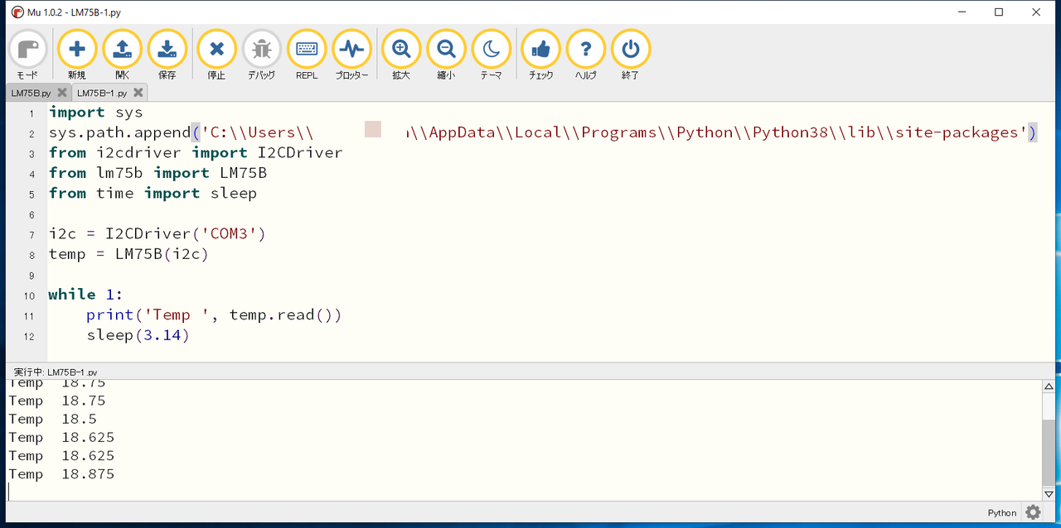
Task: Click the 'while 1:' line
Action: 86,295
